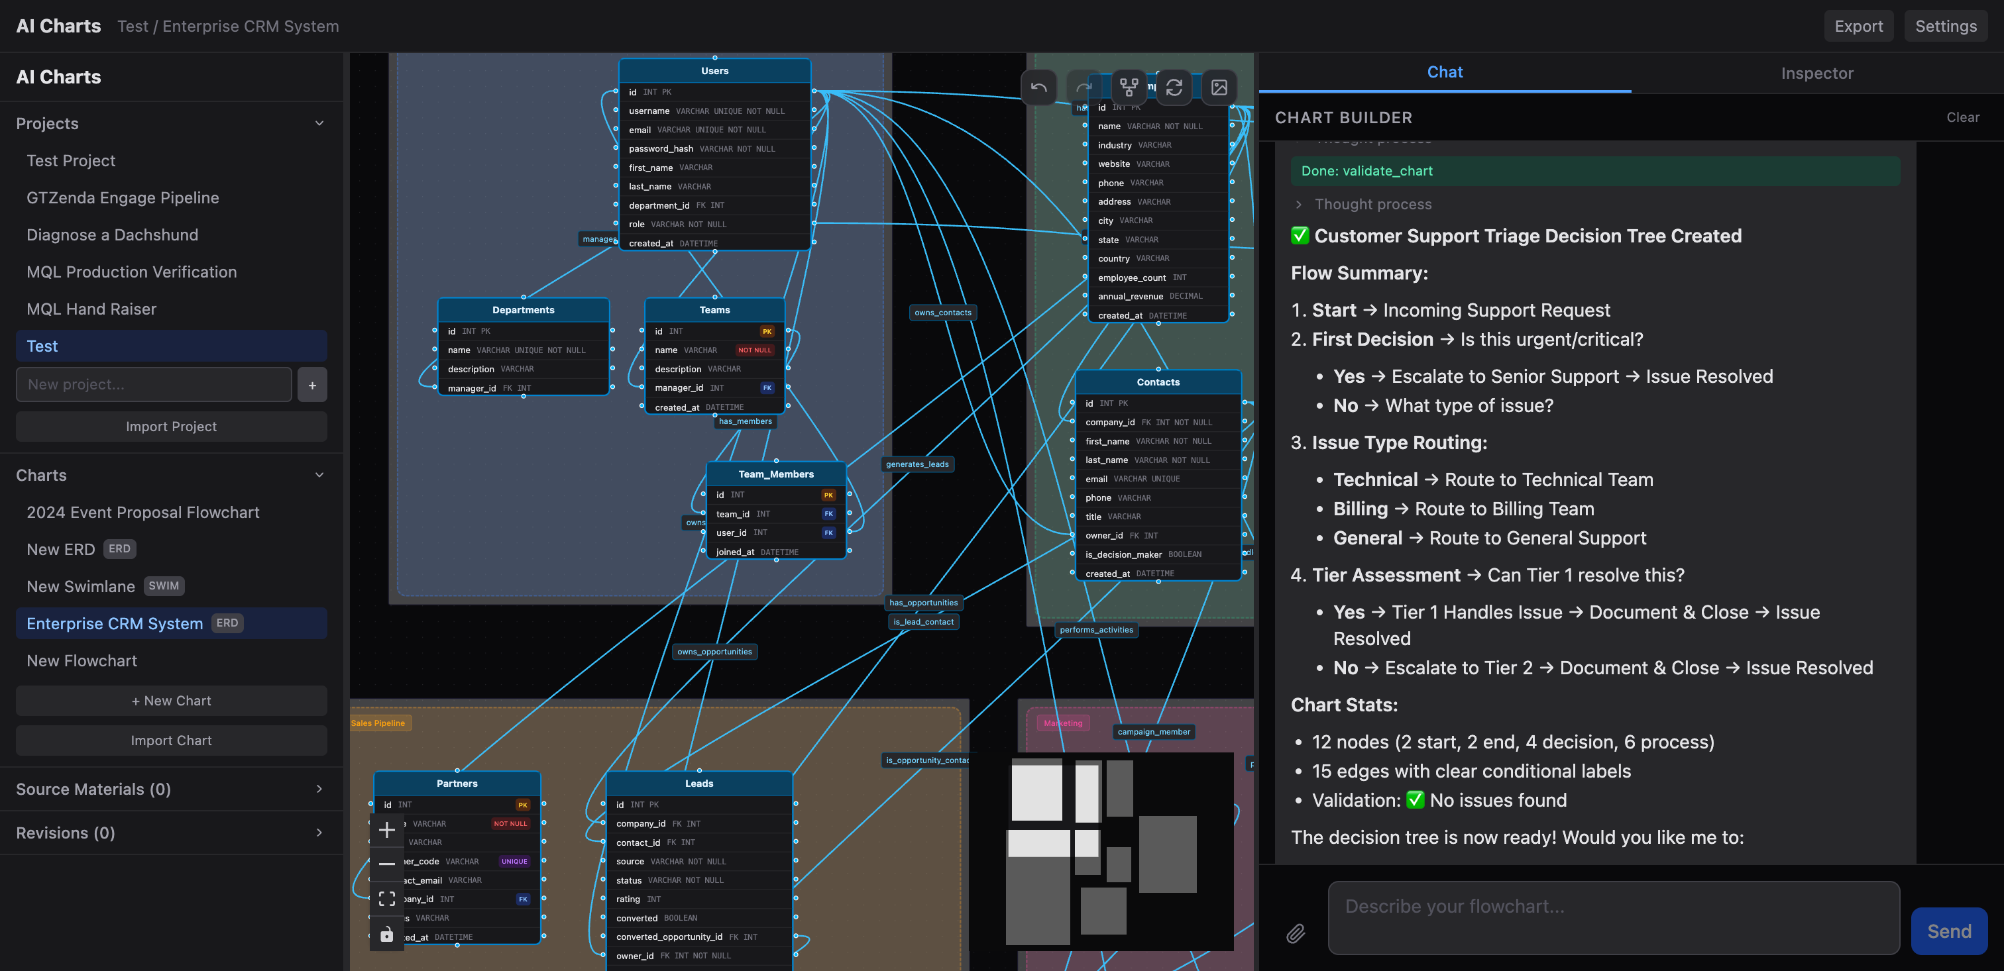Screen dimensions: 2004x971
Task: Collapse the Charts section
Action: point(319,474)
